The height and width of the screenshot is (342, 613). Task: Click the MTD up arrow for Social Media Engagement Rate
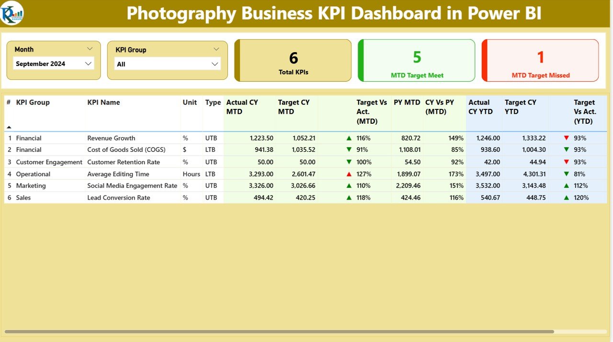click(x=349, y=186)
